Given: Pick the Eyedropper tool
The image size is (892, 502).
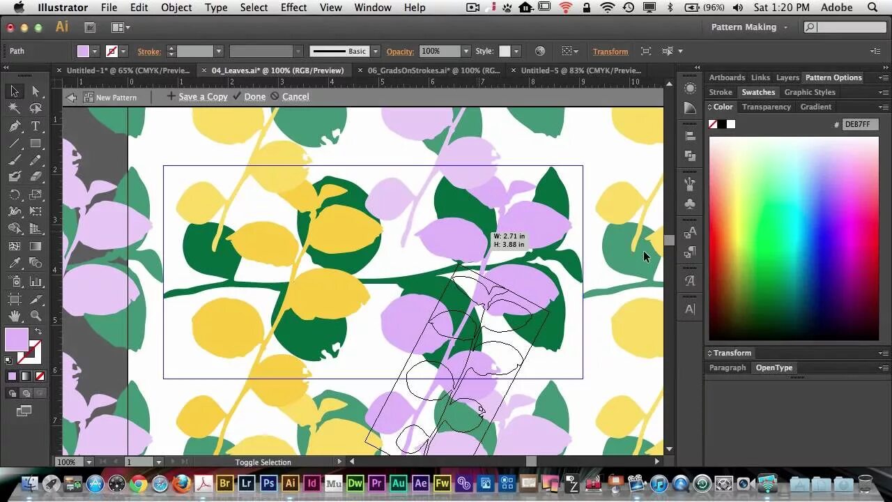Looking at the screenshot, I should coord(15,263).
